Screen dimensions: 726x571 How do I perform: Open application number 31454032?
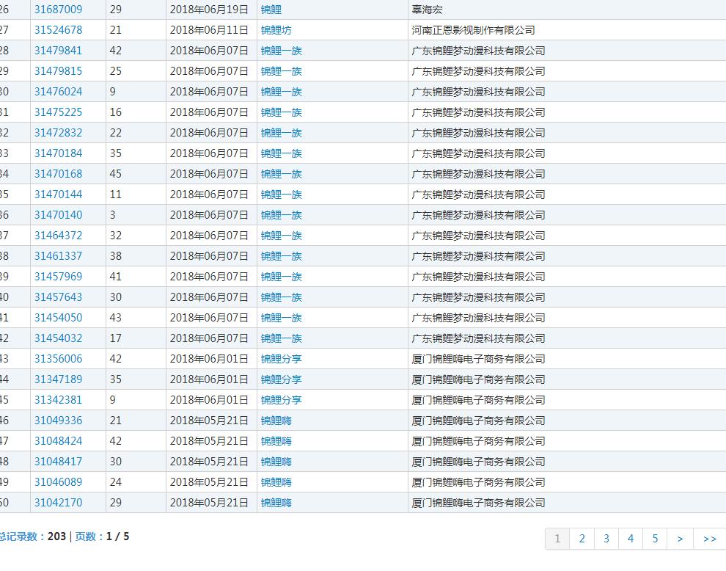(x=58, y=338)
